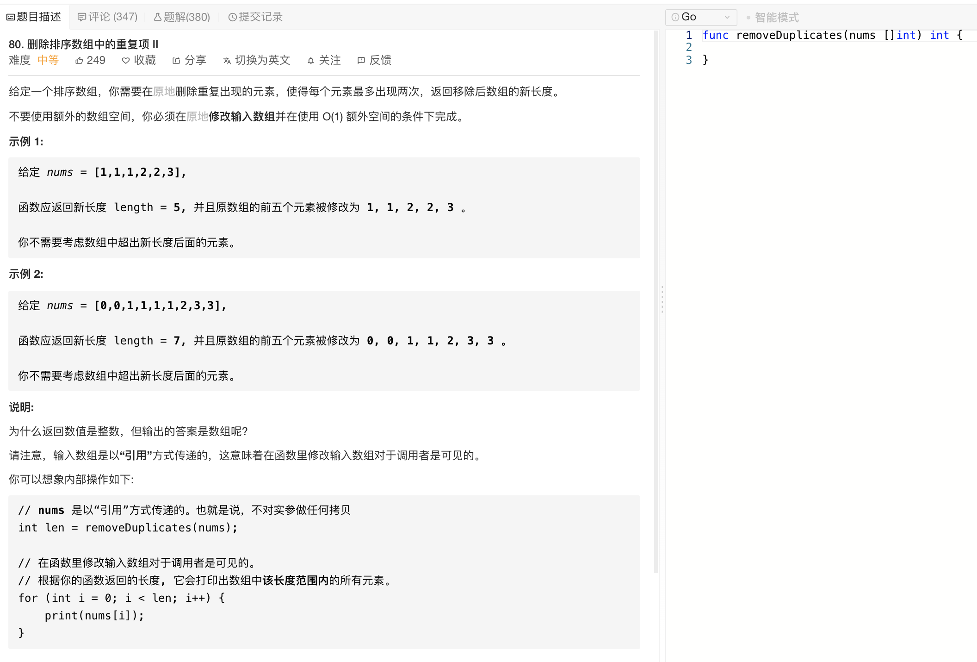Click the second 原地 link before 修改输入数组

click(x=197, y=117)
